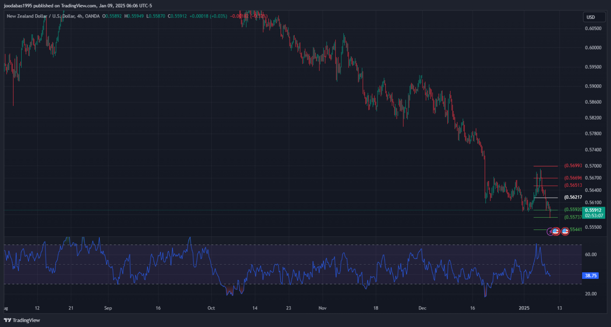Click the 23 date label on the time axis
This screenshot has width=611, height=327.
tap(288, 308)
